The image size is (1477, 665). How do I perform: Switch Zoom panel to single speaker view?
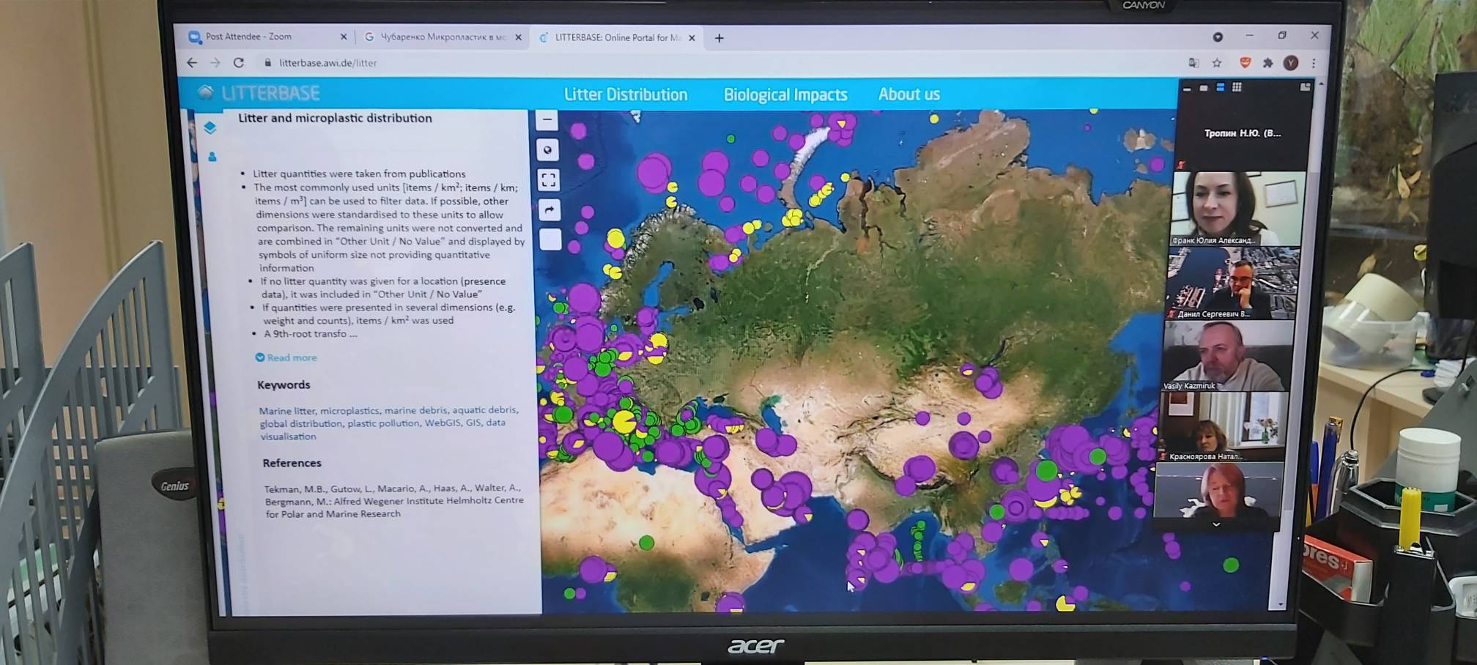[x=1204, y=88]
